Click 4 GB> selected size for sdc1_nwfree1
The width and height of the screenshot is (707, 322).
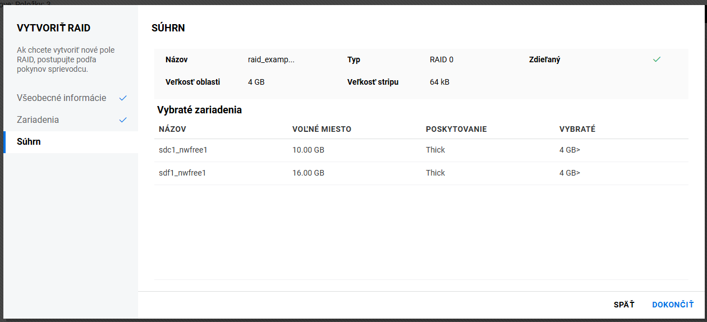(570, 150)
